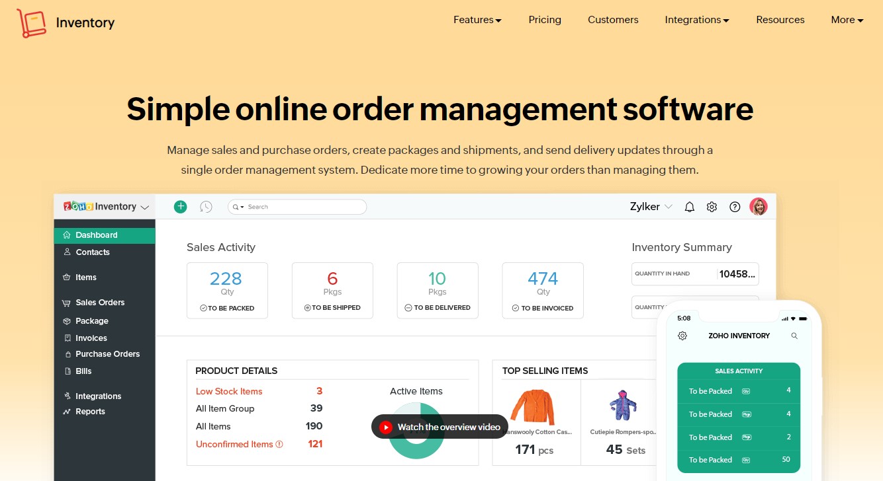
Task: Open Invoices from the sidebar icon
Action: click(x=67, y=338)
